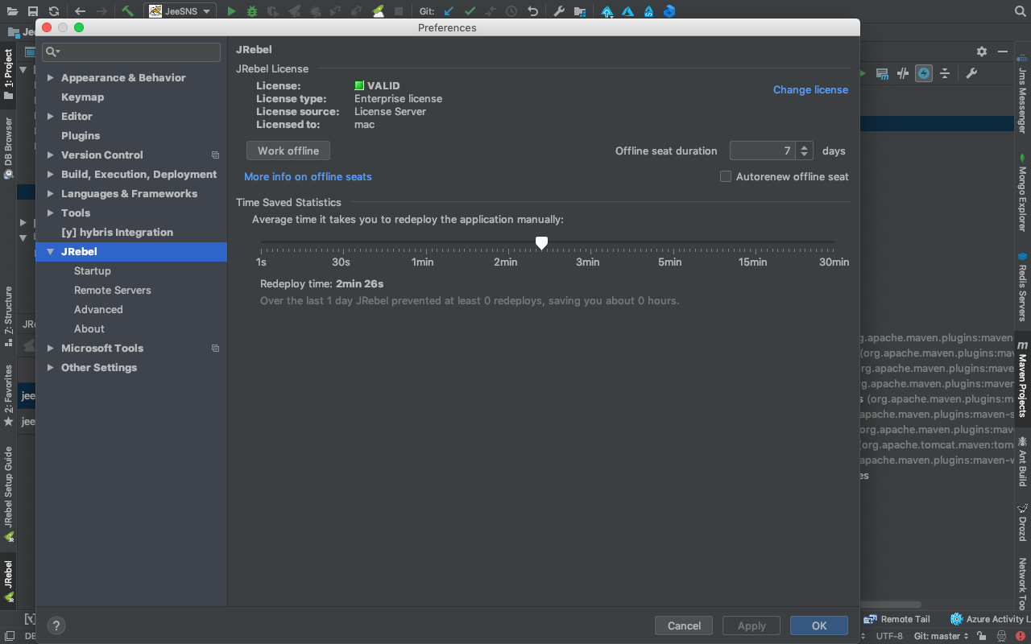Click the offline seat duration stepper arrows
Screen dimensions: 1031x644
(x=804, y=151)
